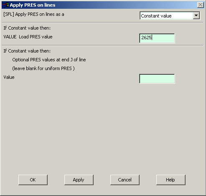Confirm the pressure load with OK
This screenshot has width=206, height=196.
coord(33,180)
